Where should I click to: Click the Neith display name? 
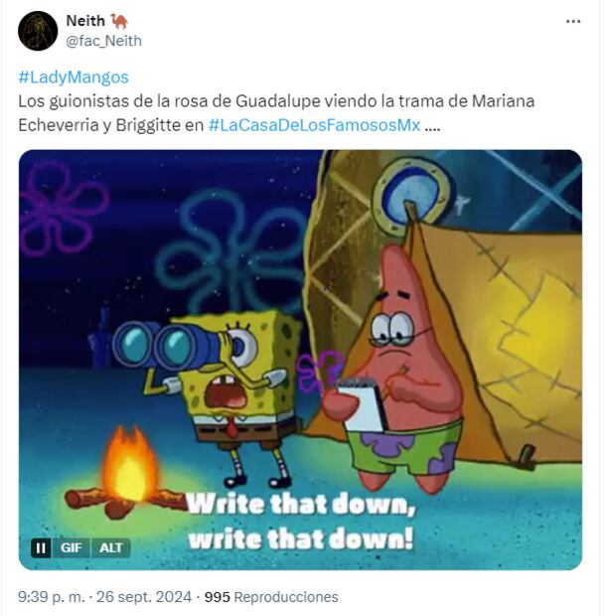(85, 21)
